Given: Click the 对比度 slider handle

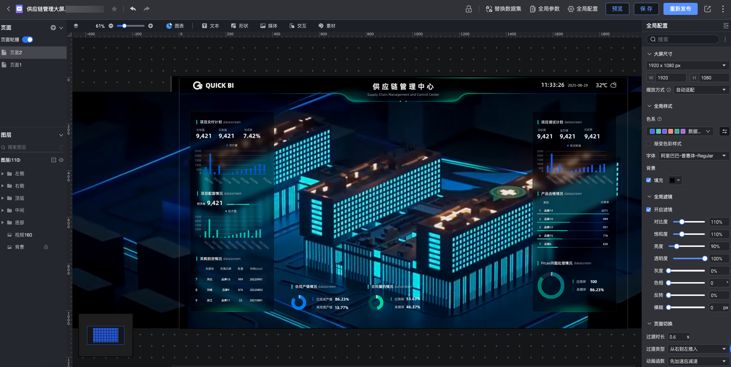Looking at the screenshot, I should pos(682,222).
